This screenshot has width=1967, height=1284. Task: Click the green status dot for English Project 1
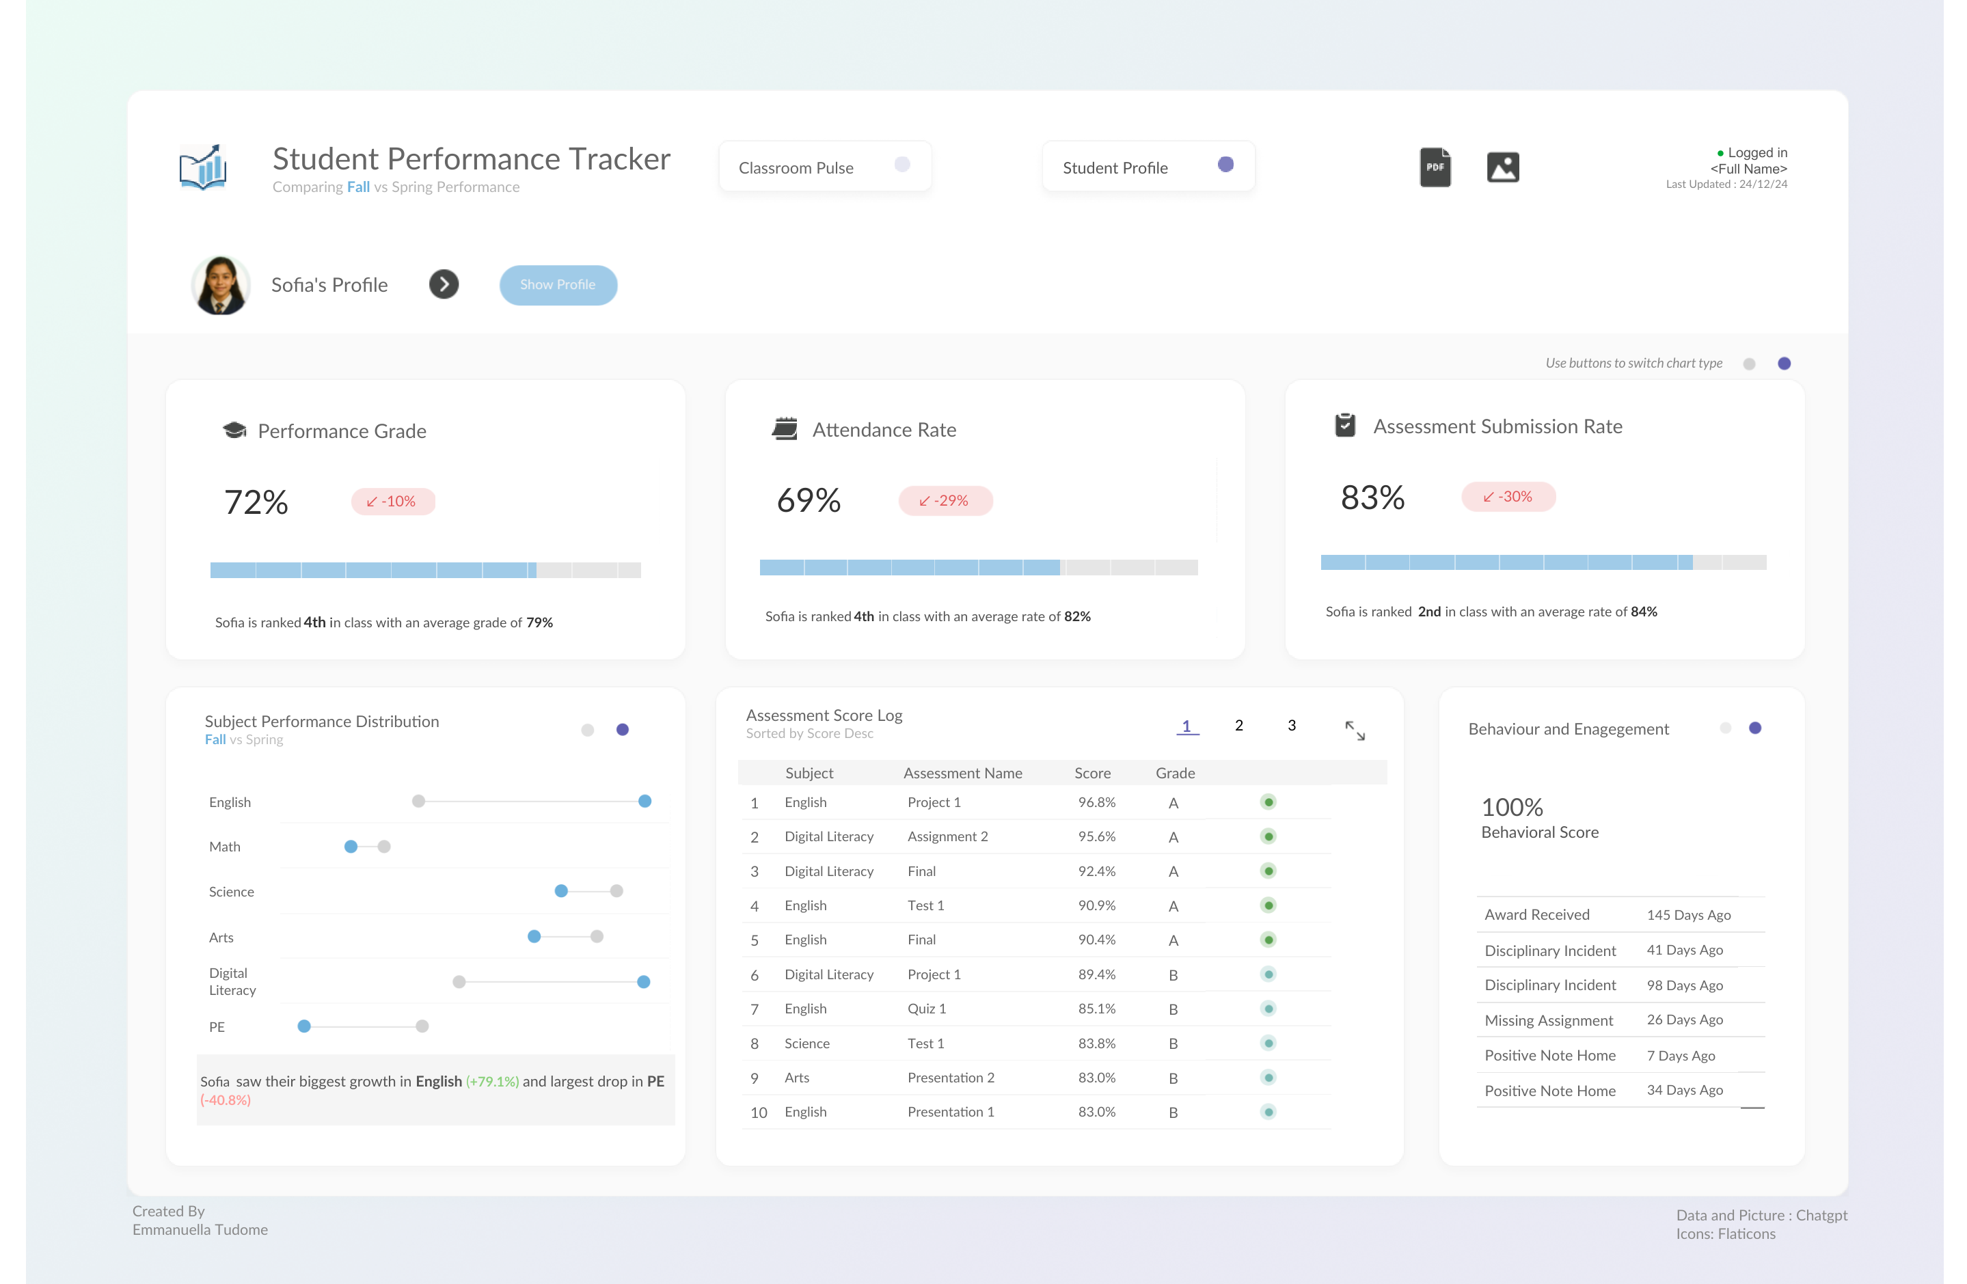[x=1268, y=802]
